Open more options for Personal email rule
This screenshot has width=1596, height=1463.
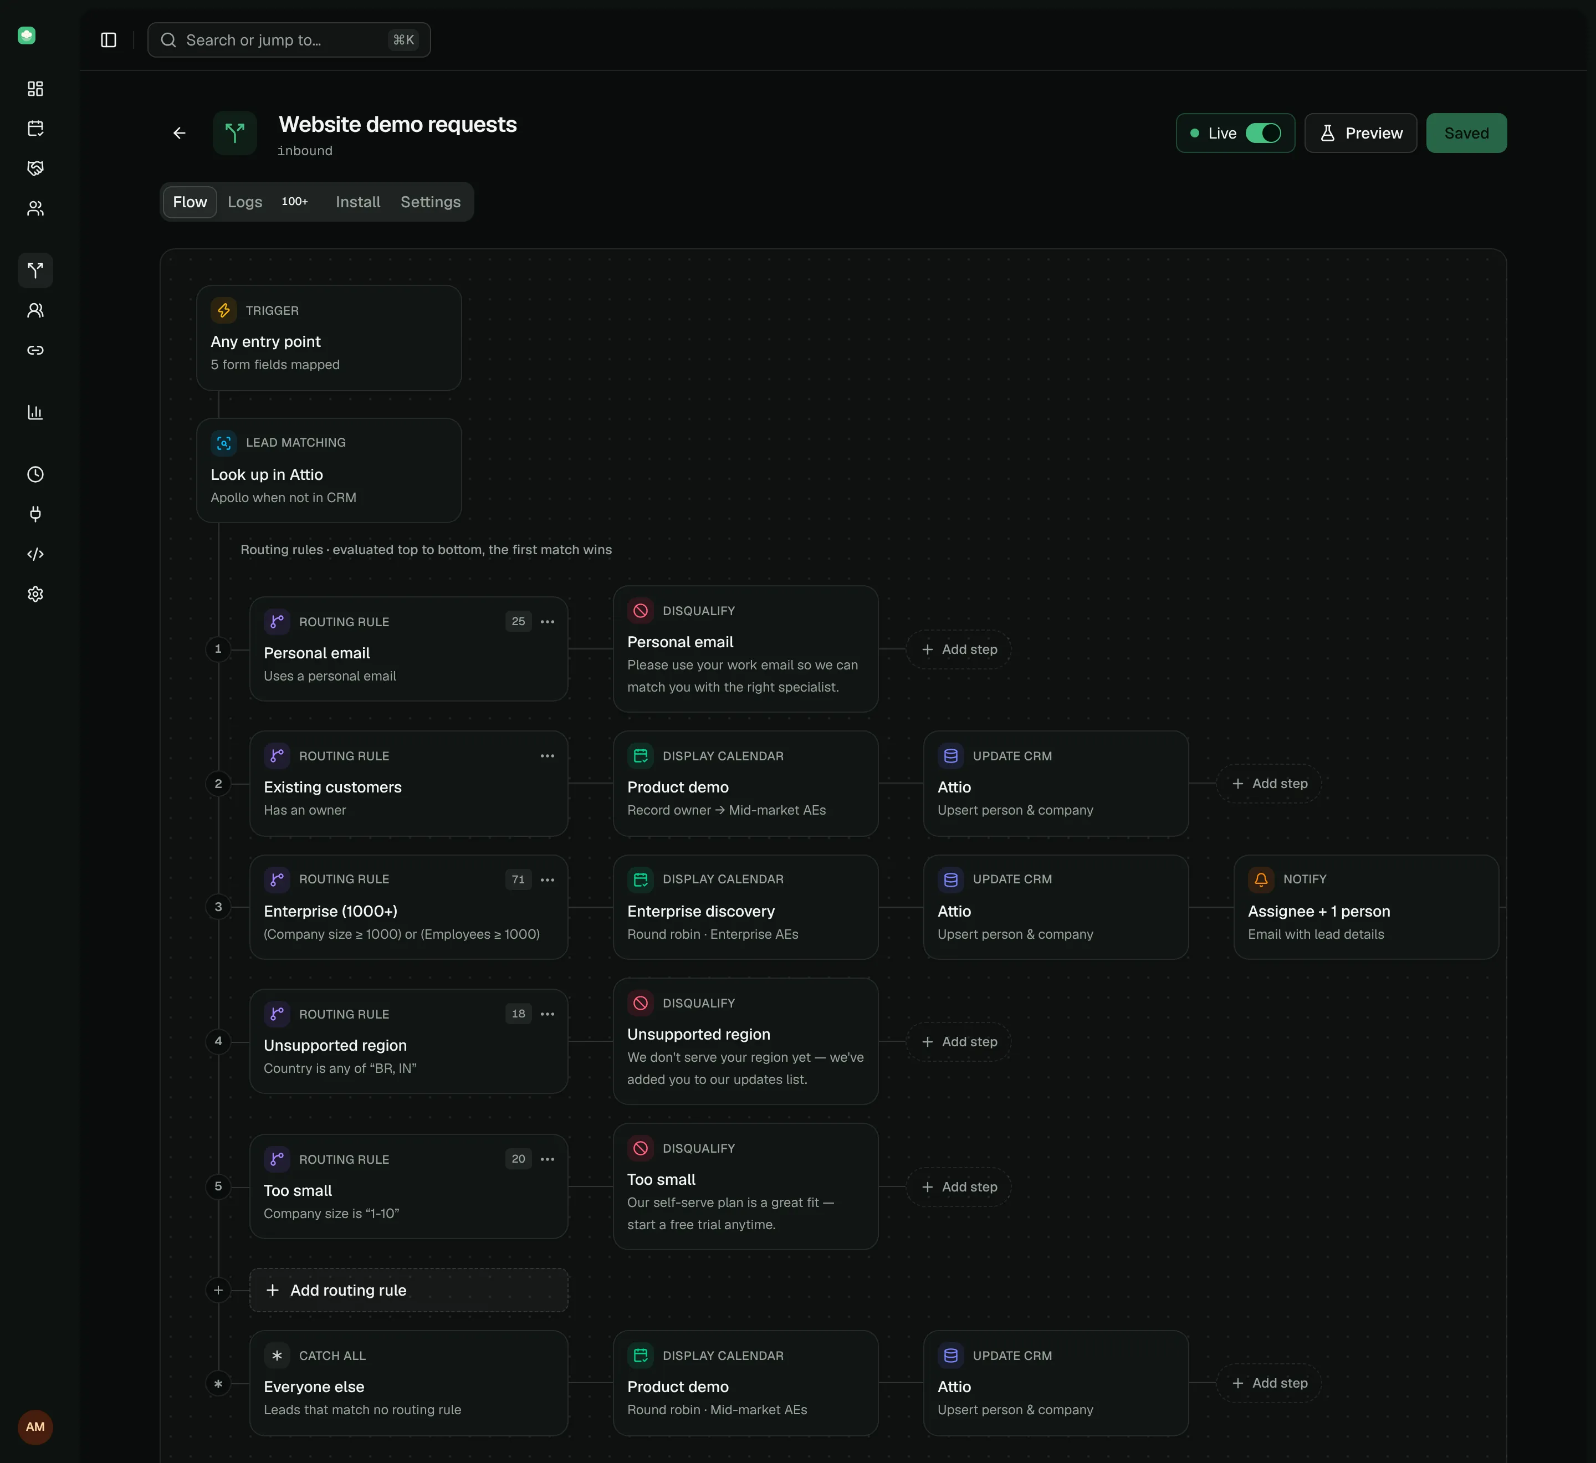(x=547, y=621)
